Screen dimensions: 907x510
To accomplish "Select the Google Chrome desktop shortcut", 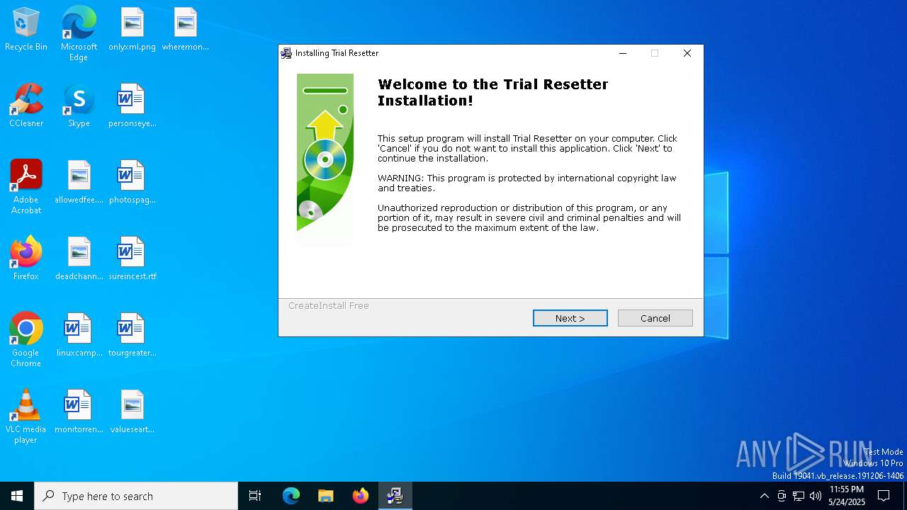I will click(x=26, y=340).
